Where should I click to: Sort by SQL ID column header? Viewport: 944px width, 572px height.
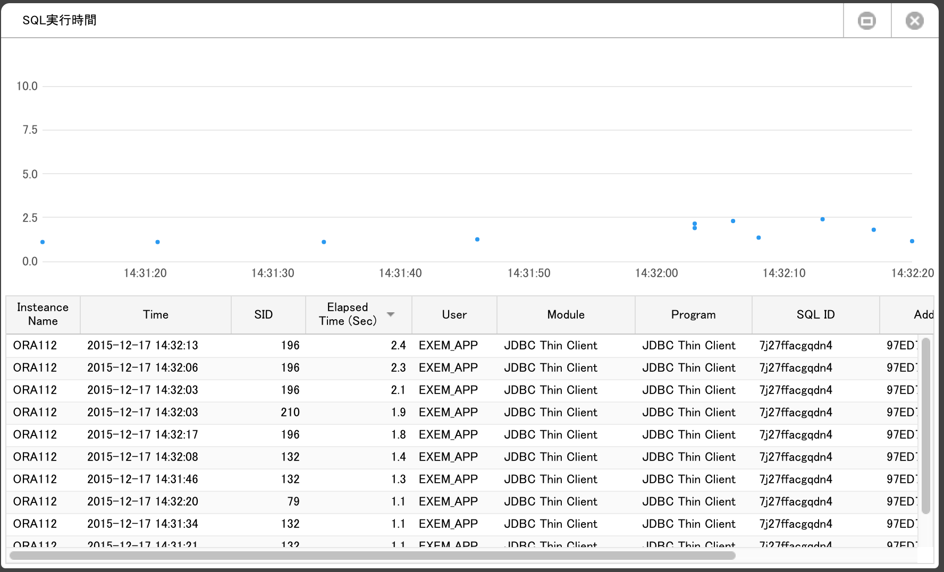pos(816,314)
